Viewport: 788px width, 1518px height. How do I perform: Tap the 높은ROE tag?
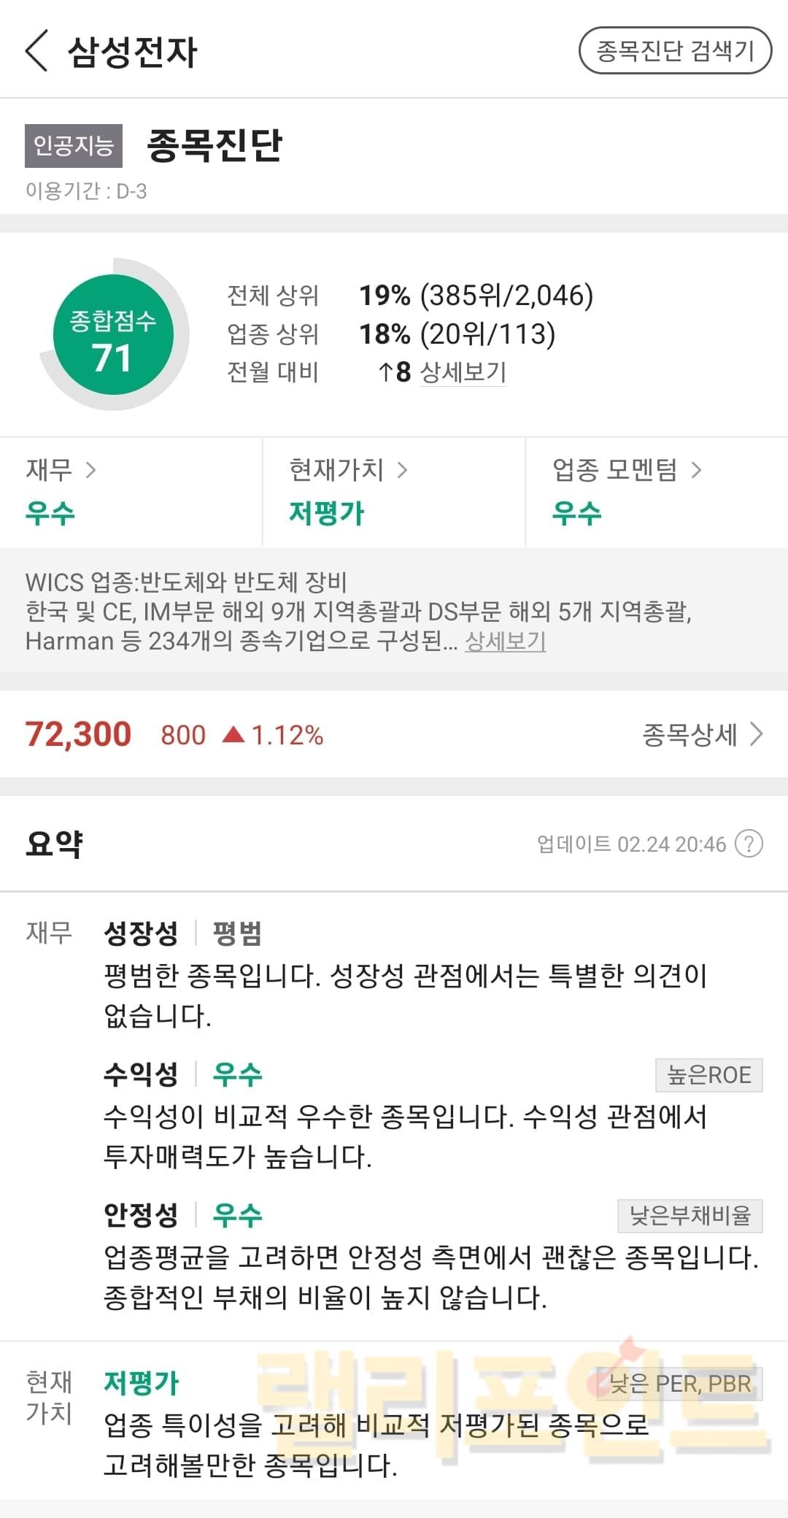pyautogui.click(x=708, y=1075)
